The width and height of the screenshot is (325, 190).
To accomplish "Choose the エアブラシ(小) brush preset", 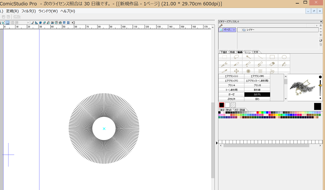I will [231, 76].
